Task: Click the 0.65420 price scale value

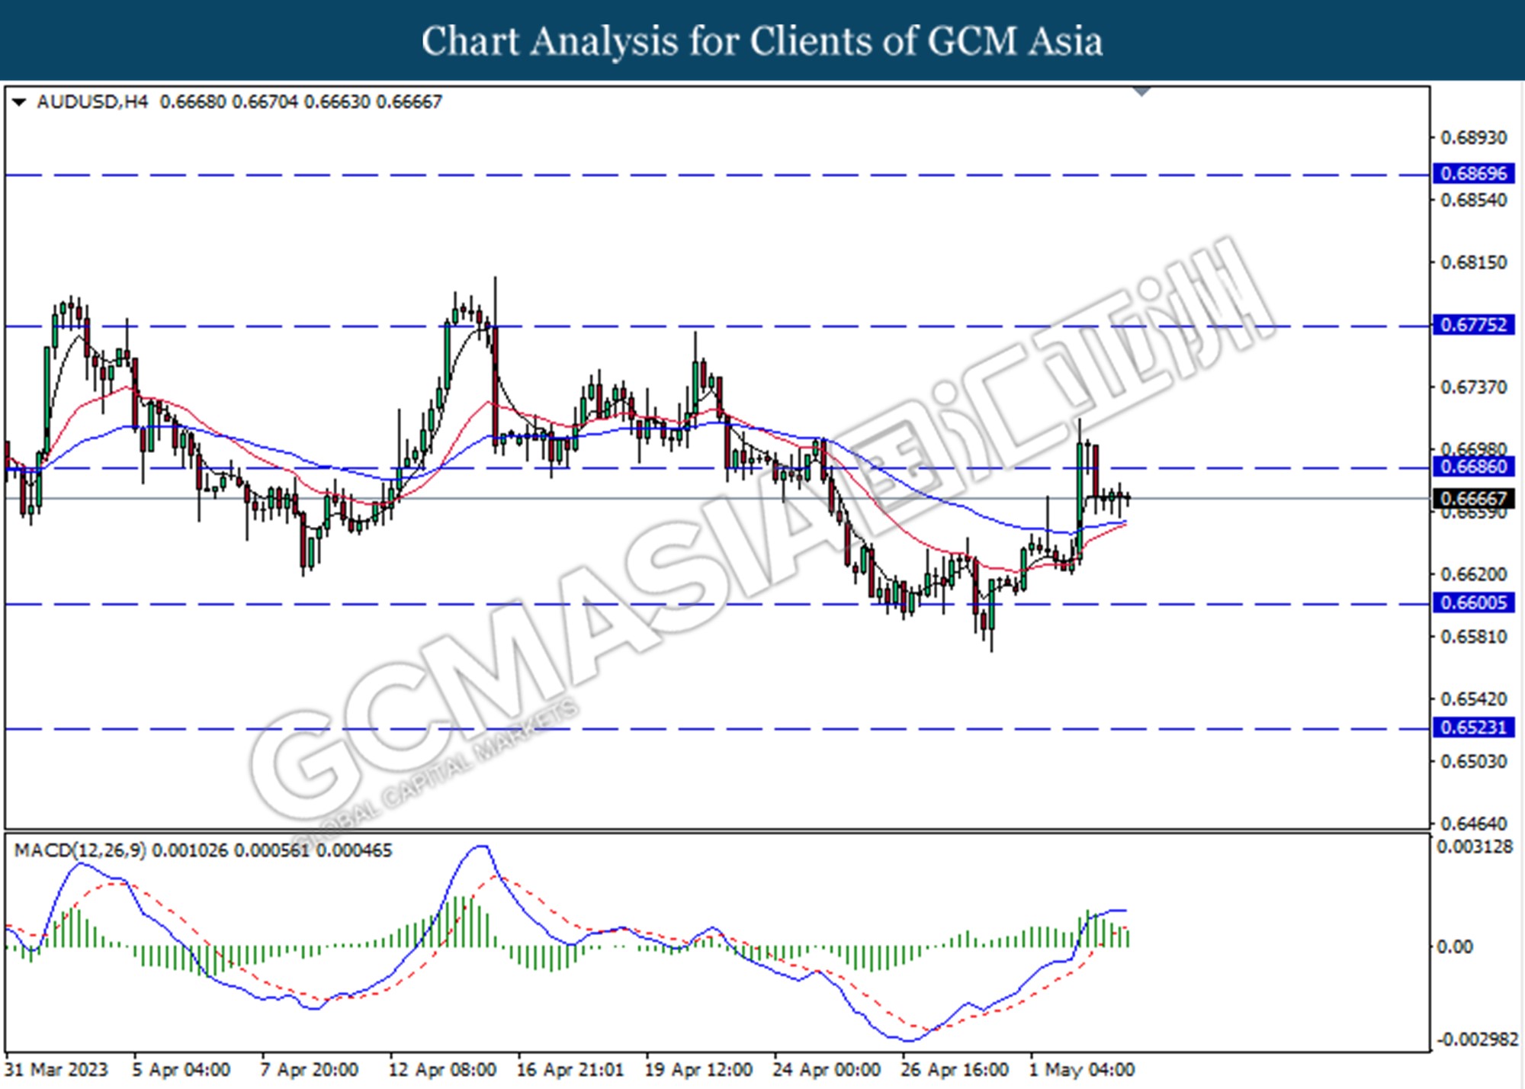Action: (1473, 699)
